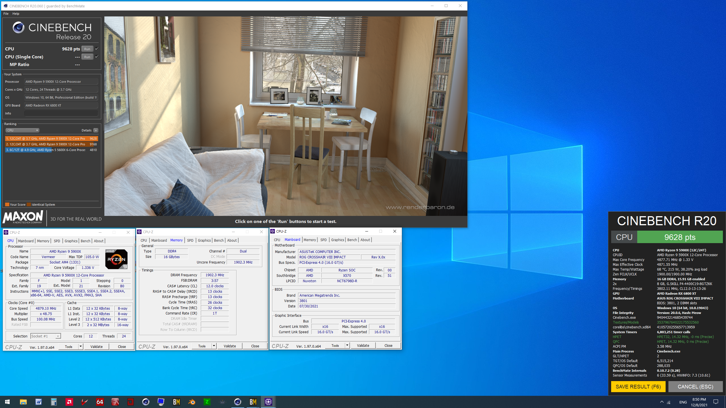Viewport: 726px width, 408px height.
Task: Open the AMD Radeon Software taskbar icon
Action: [x=69, y=402]
